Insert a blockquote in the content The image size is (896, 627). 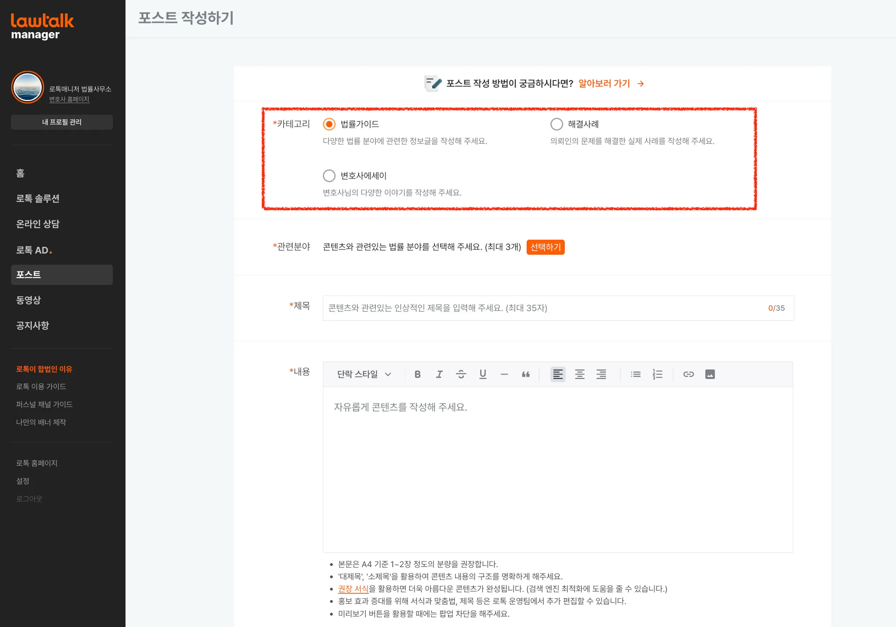point(526,374)
